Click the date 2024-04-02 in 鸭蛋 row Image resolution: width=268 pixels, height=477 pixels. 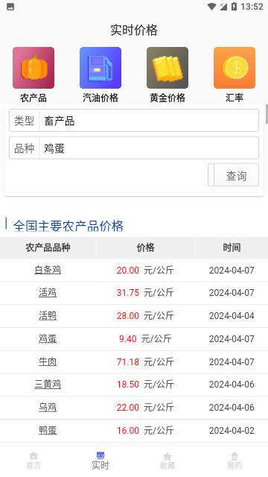pos(232,431)
